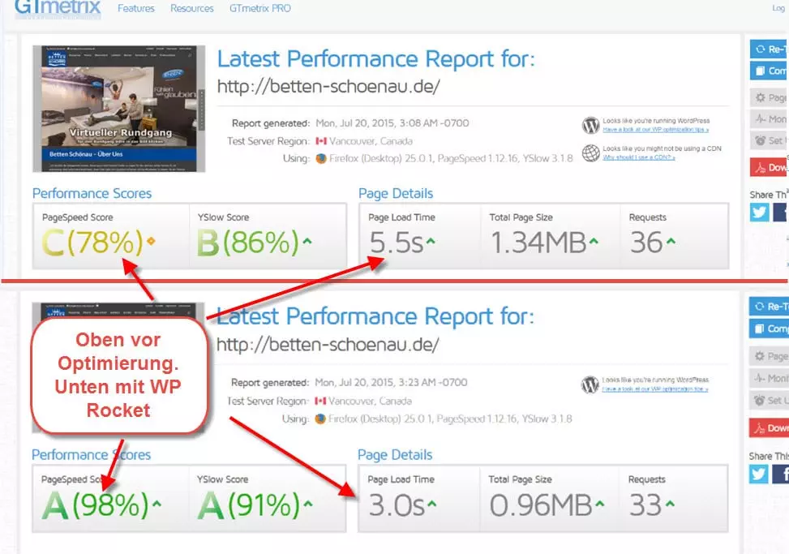
Task: Open WP optimization tips link in 3:23 AM report
Action: (655, 389)
